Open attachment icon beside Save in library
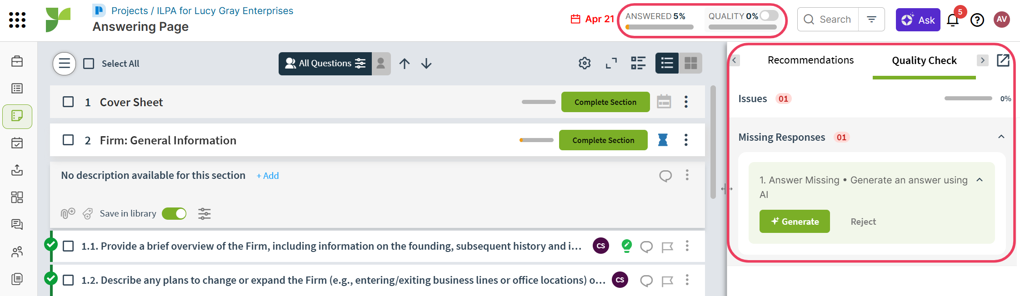This screenshot has width=1020, height=296. 68,213
